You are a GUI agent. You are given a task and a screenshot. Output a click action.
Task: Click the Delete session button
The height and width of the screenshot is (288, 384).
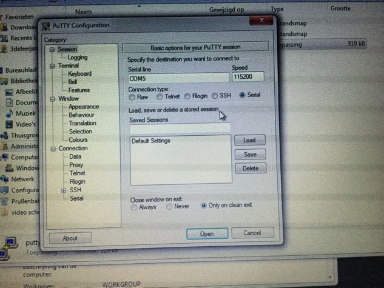251,169
